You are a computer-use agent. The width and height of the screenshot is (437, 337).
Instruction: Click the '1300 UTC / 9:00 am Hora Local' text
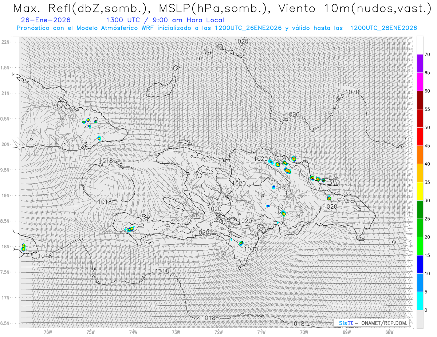(x=165, y=20)
